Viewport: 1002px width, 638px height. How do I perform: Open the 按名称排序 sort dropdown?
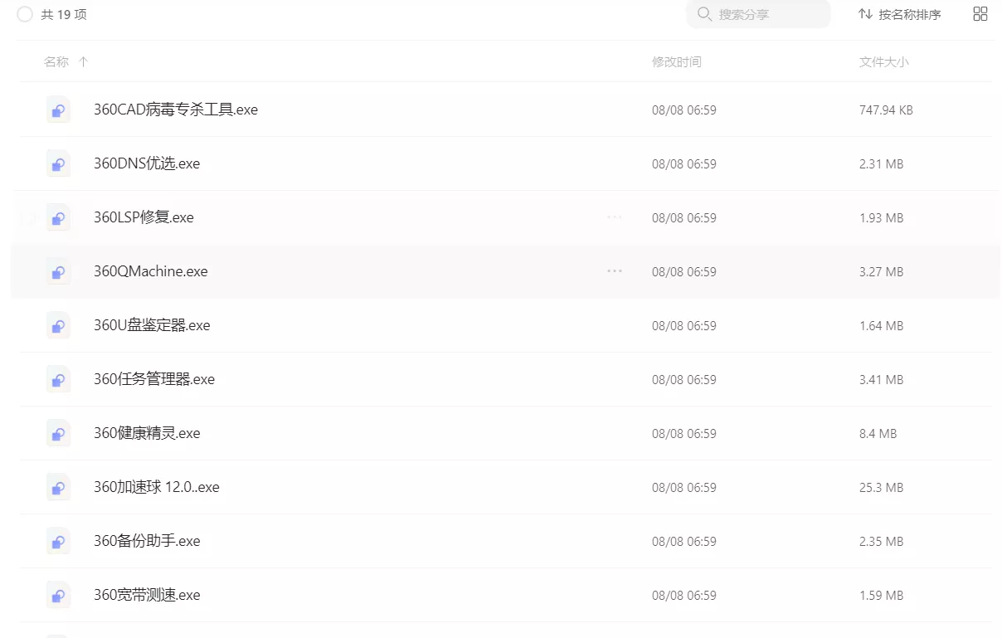click(900, 14)
